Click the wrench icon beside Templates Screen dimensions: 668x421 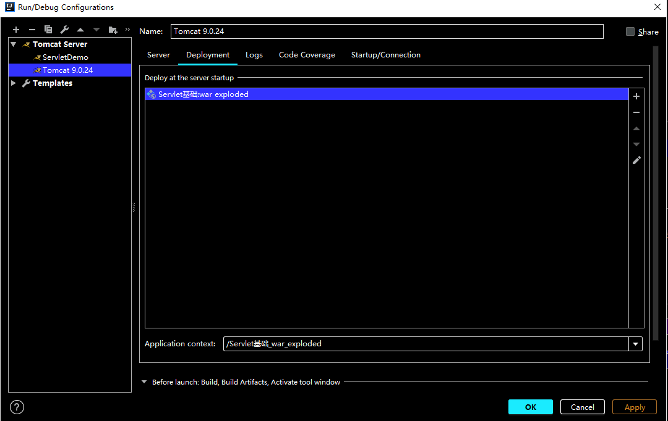26,83
